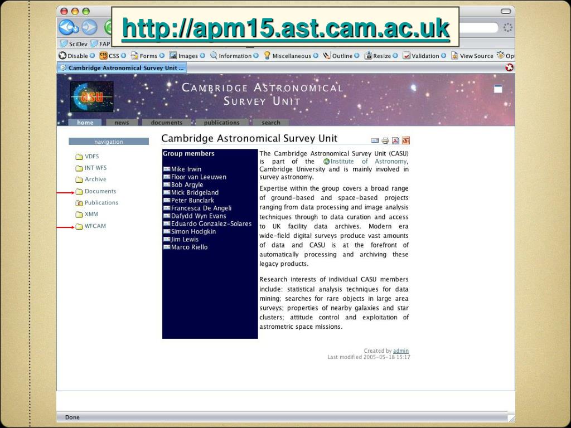The image size is (571, 428).
Task: Click the Last modified 2005-05-18 15:17 text
Action: tap(369, 357)
